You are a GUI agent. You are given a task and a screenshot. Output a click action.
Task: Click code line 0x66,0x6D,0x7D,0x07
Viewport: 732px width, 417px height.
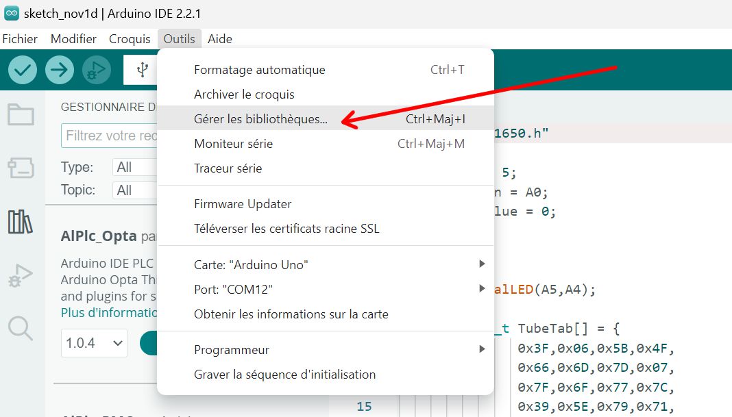(x=596, y=368)
